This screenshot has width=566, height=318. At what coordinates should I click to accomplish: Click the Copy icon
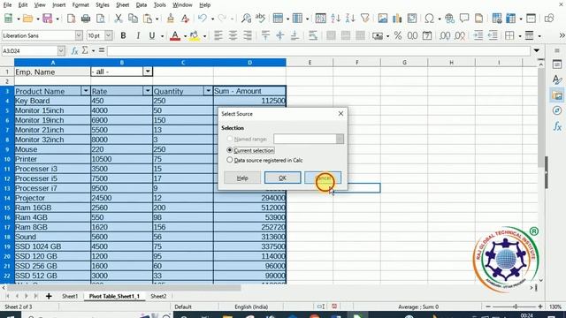point(133,19)
